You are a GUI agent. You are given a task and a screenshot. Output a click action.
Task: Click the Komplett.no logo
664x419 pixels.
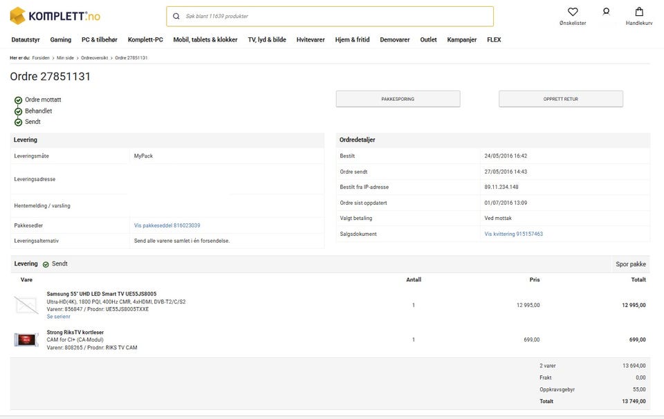pyautogui.click(x=55, y=16)
